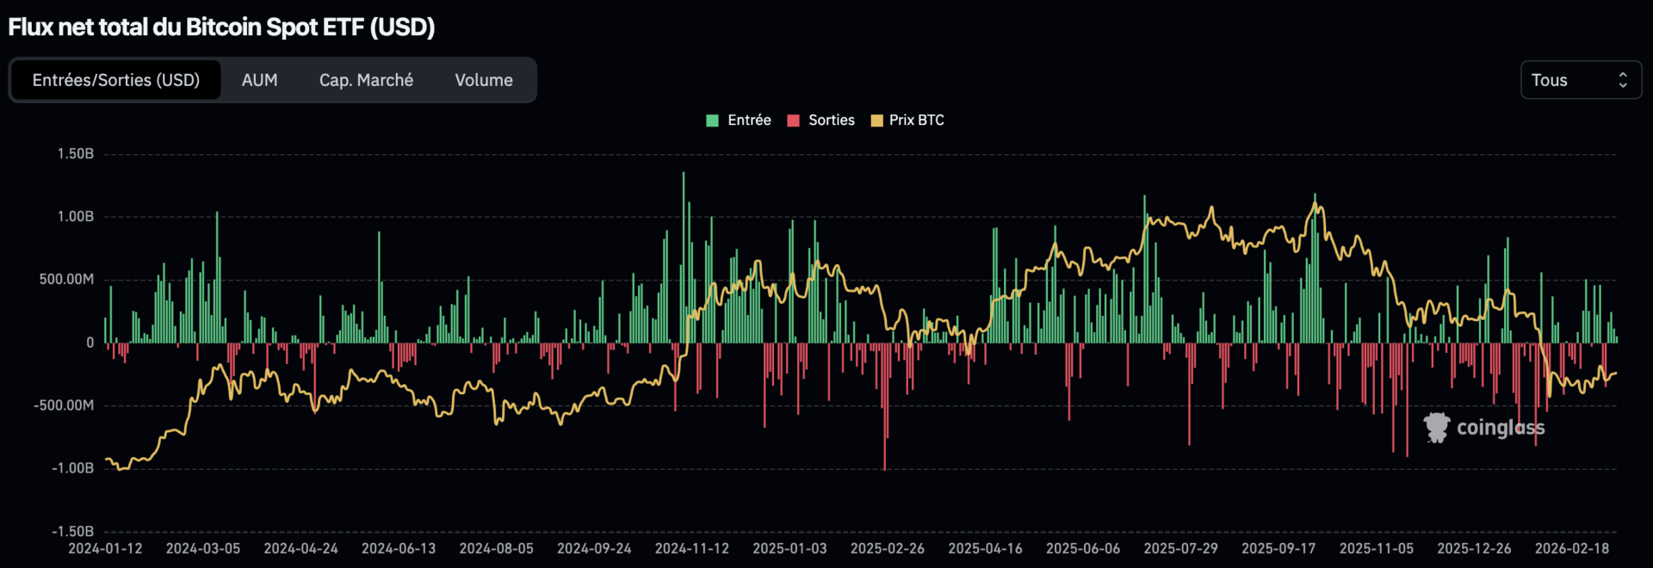Show the Volume tab
This screenshot has height=568, width=1653.
click(484, 80)
